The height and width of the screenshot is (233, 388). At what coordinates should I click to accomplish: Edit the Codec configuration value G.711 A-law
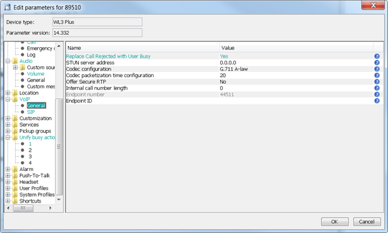296,69
